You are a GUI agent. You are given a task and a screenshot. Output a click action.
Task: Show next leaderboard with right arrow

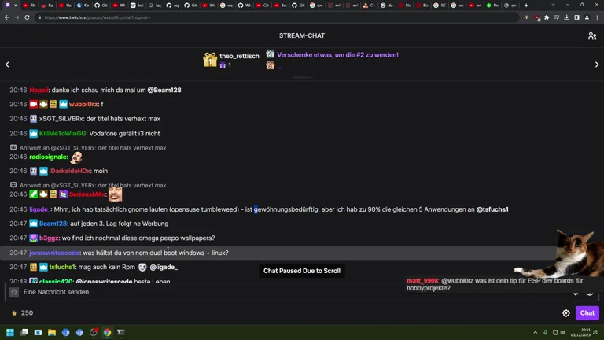(597, 65)
